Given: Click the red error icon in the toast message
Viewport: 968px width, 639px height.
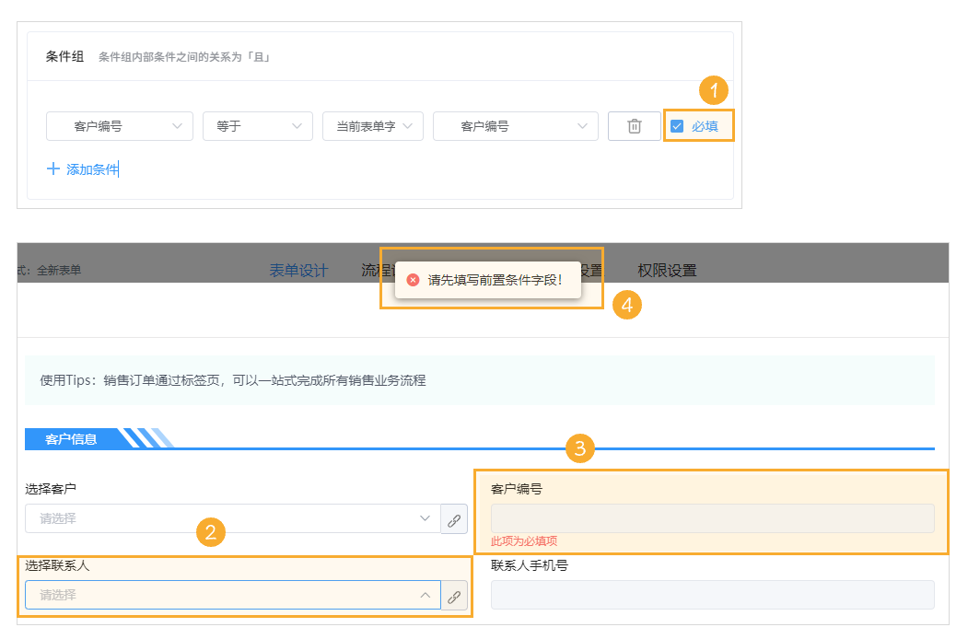Looking at the screenshot, I should tap(411, 281).
